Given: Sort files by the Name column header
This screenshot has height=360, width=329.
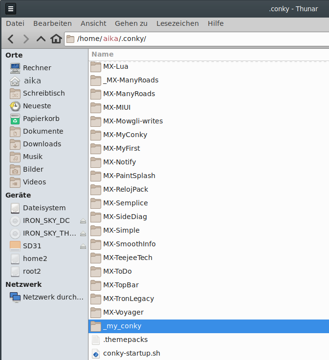Looking at the screenshot, I should 208,55.
